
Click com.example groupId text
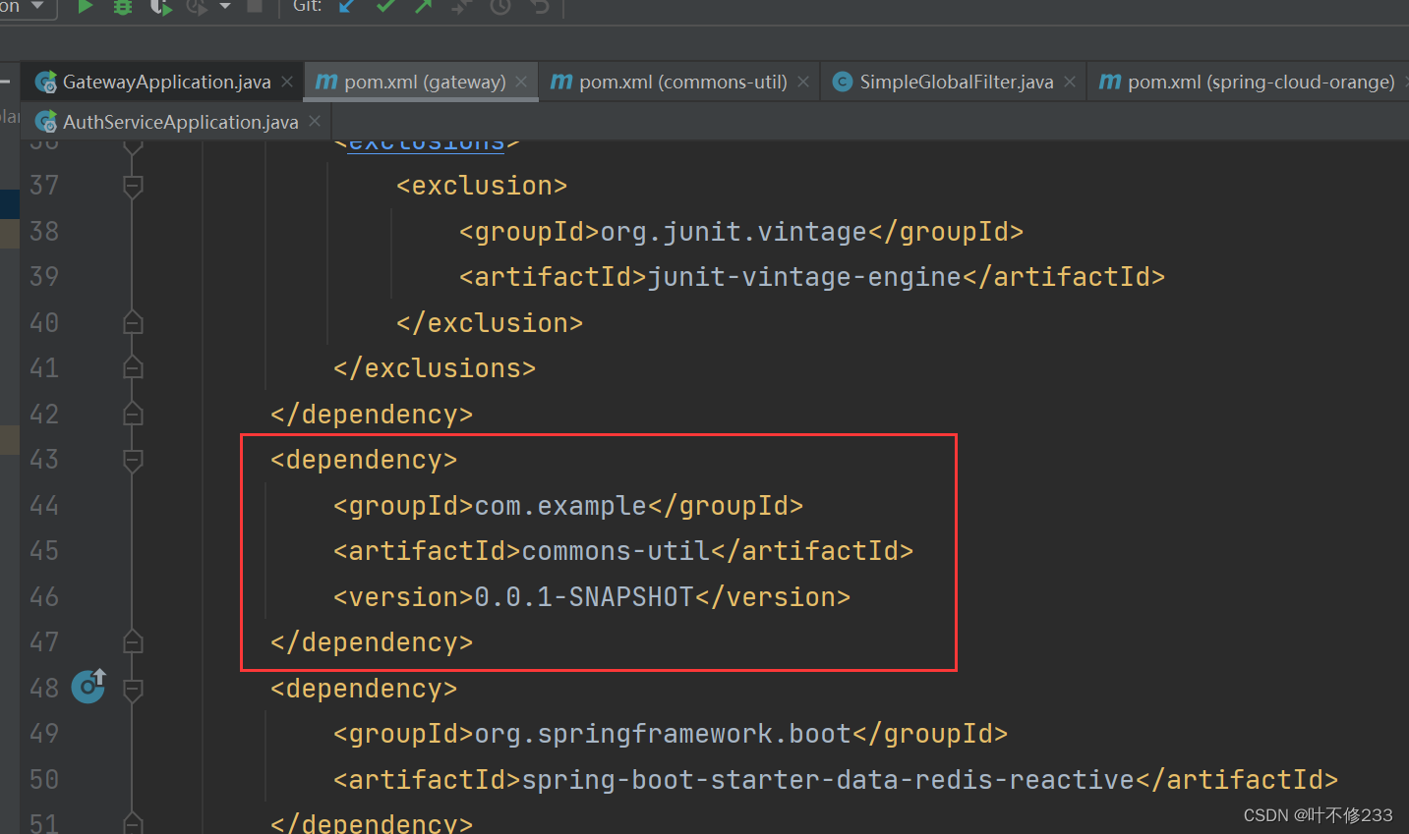tap(560, 506)
